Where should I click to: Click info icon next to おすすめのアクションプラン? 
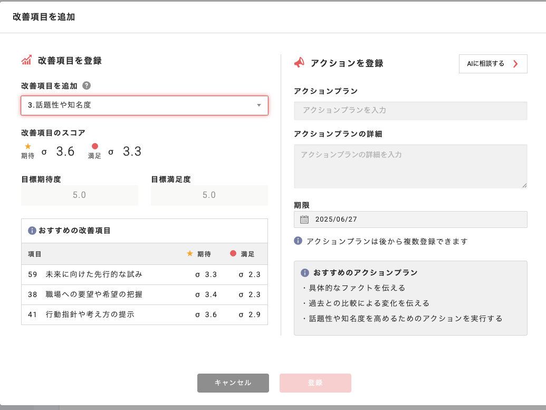[x=304, y=273]
